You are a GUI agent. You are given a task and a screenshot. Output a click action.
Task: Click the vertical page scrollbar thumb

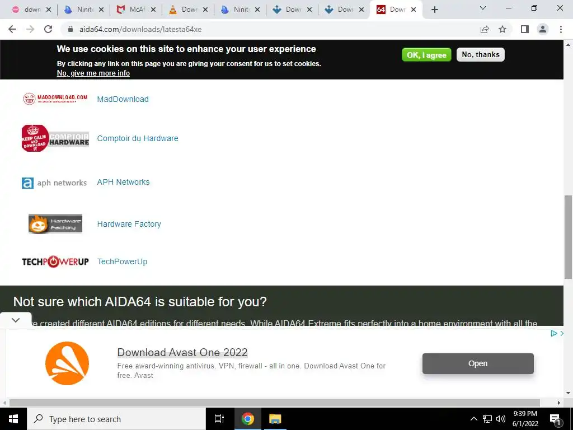pos(568,237)
